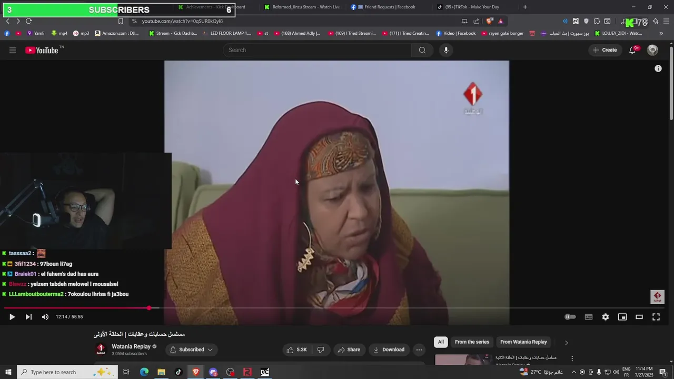The height and width of the screenshot is (379, 674).
Task: Click the Create button
Action: point(604,50)
